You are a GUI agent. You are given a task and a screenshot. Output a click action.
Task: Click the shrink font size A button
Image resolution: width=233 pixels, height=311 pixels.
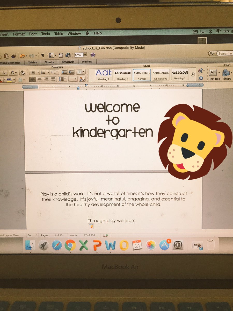pos(4,73)
